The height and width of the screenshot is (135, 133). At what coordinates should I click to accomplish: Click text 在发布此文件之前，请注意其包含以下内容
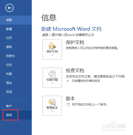tap(95, 76)
